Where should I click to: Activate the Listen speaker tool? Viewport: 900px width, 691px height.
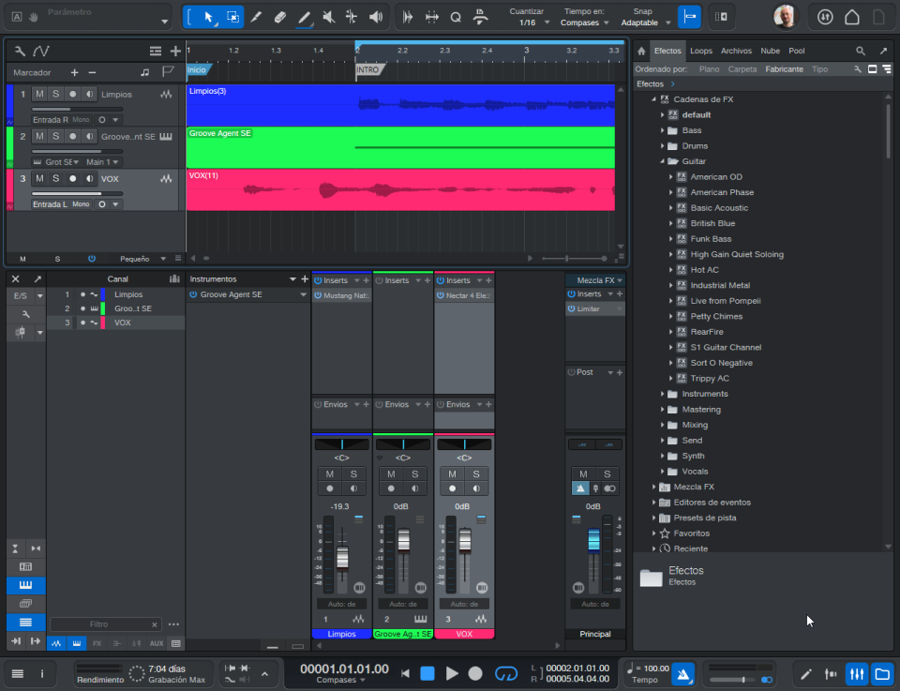pyautogui.click(x=376, y=17)
